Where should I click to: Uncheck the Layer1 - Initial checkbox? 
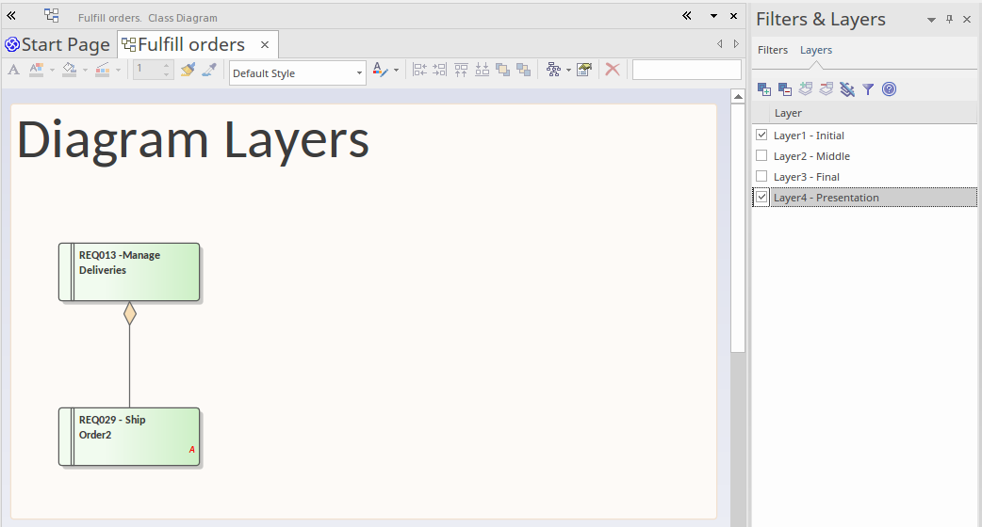coord(762,136)
